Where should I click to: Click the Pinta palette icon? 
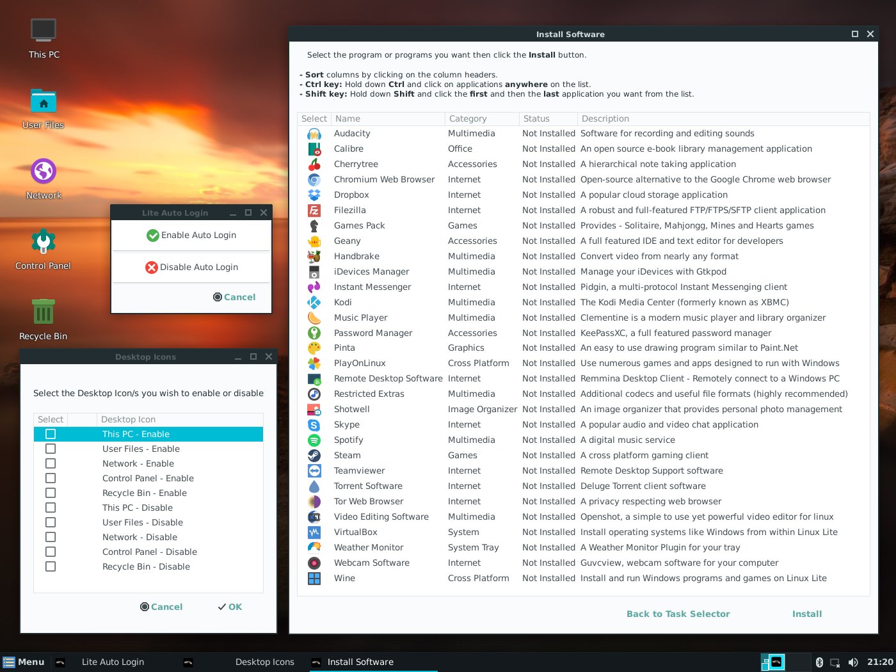click(x=314, y=348)
